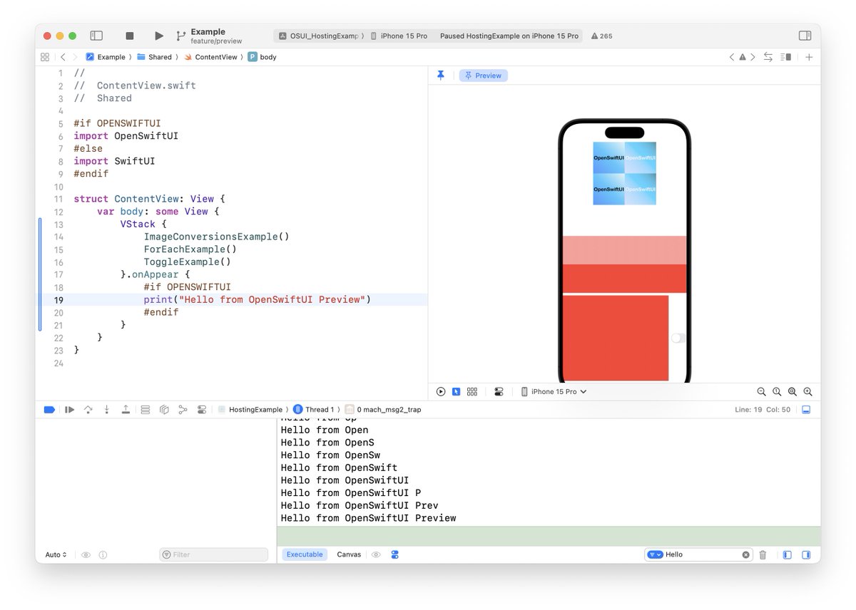The image size is (856, 610).
Task: Open the console filter scope dropdown
Action: coord(655,554)
